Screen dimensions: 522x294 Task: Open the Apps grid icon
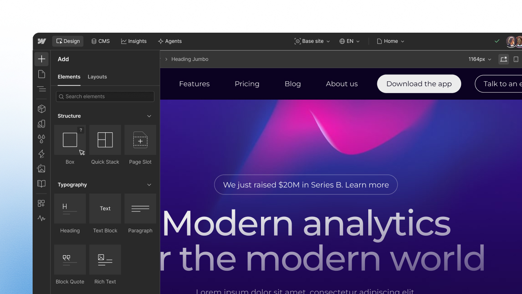pyautogui.click(x=42, y=203)
